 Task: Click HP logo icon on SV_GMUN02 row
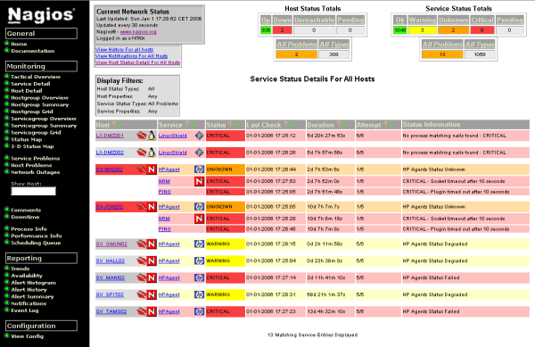click(x=199, y=244)
